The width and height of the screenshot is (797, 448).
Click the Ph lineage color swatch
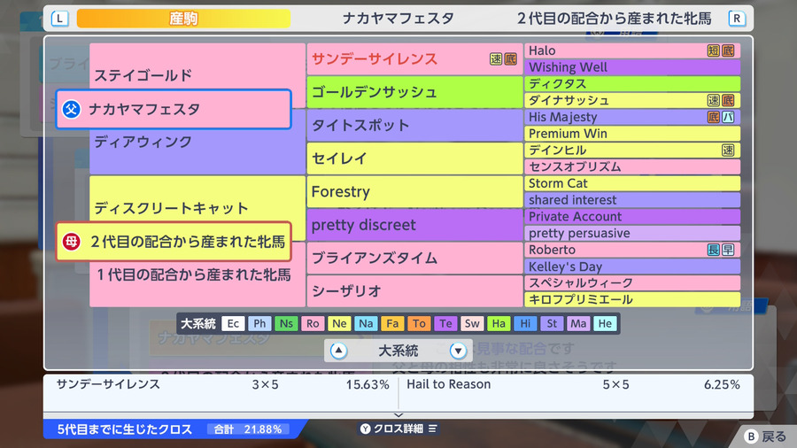(259, 323)
